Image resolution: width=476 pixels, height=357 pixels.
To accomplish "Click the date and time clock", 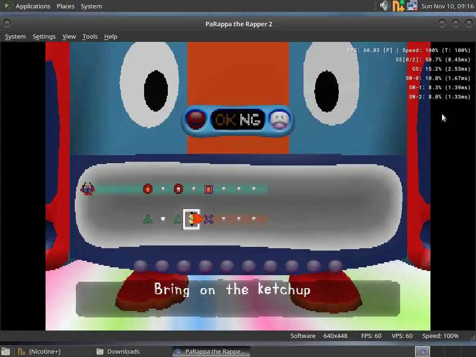I will point(448,6).
